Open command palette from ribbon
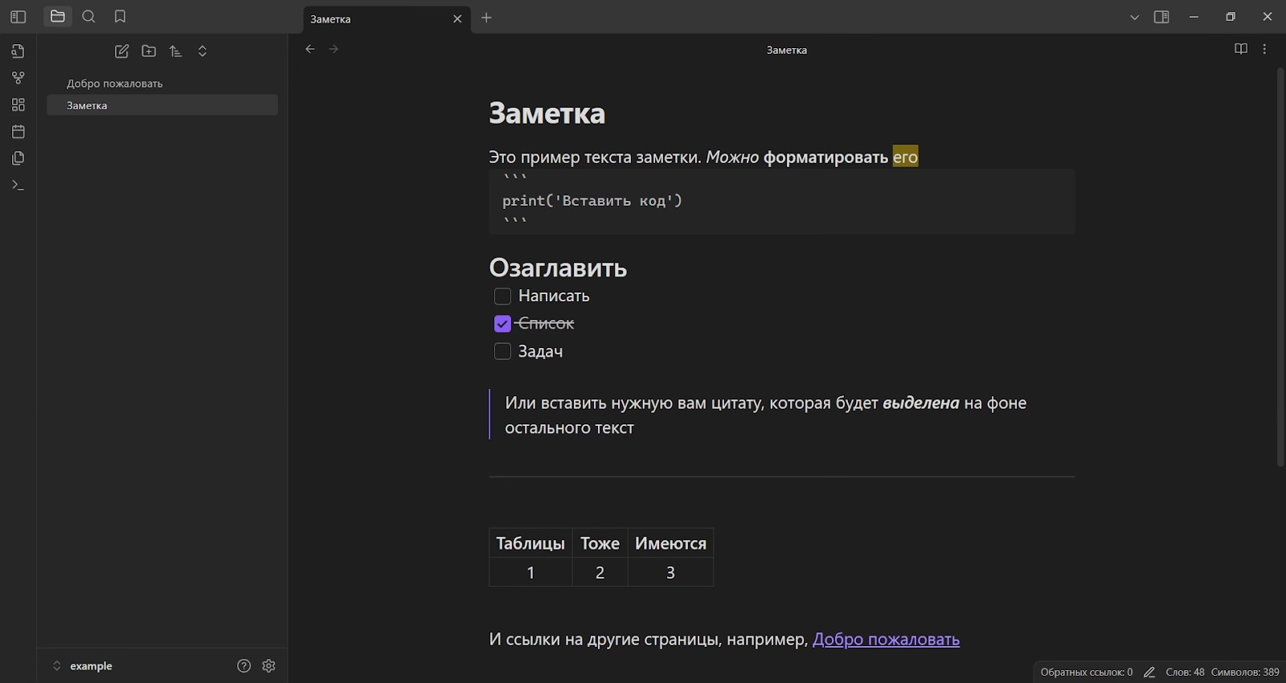Viewport: 1286px width, 683px height. click(x=18, y=186)
